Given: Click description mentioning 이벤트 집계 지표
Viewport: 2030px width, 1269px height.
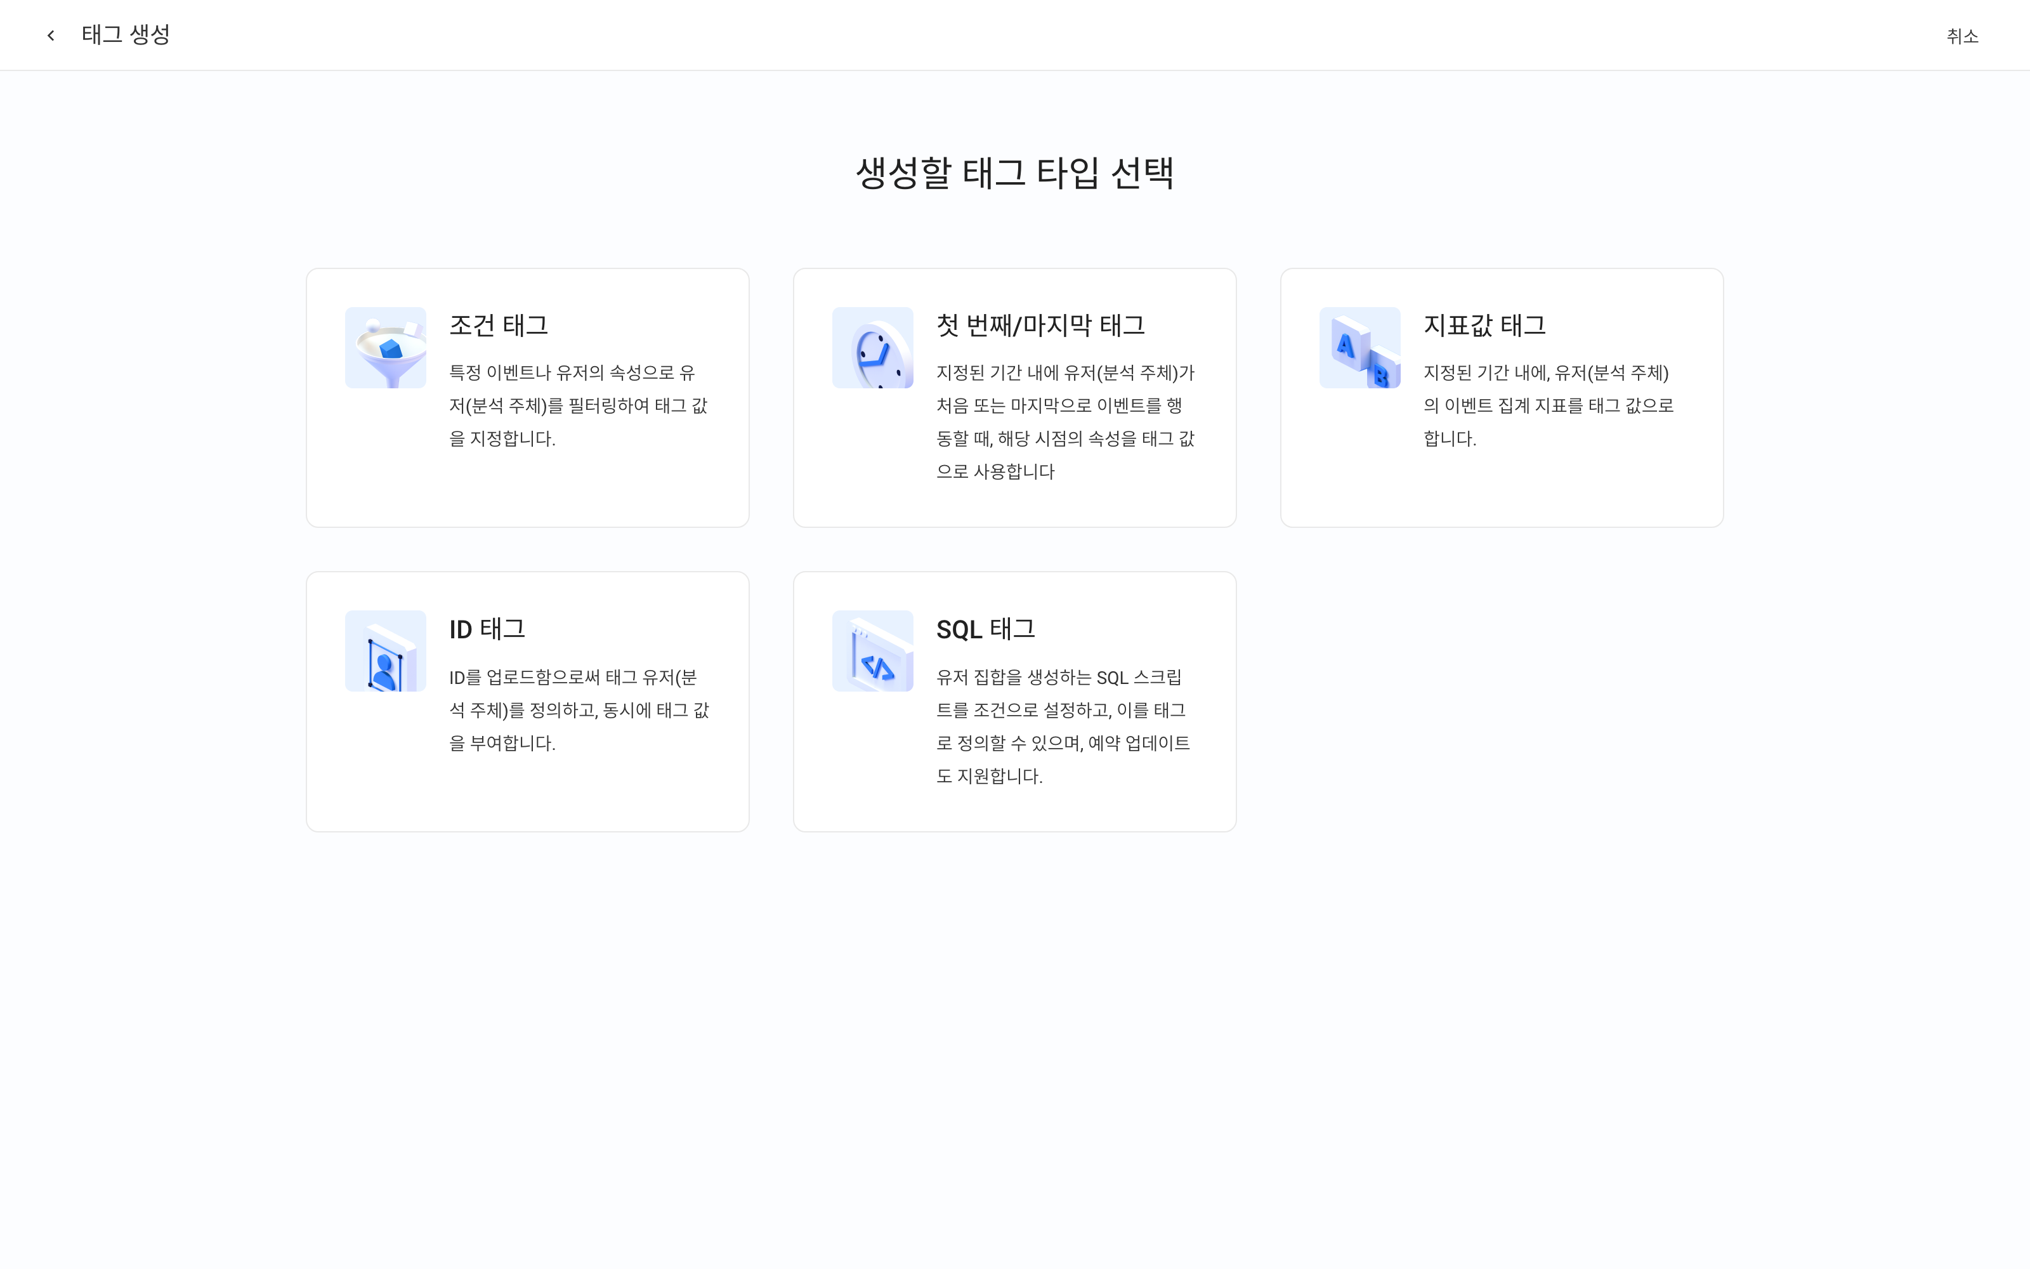Looking at the screenshot, I should click(x=1549, y=405).
